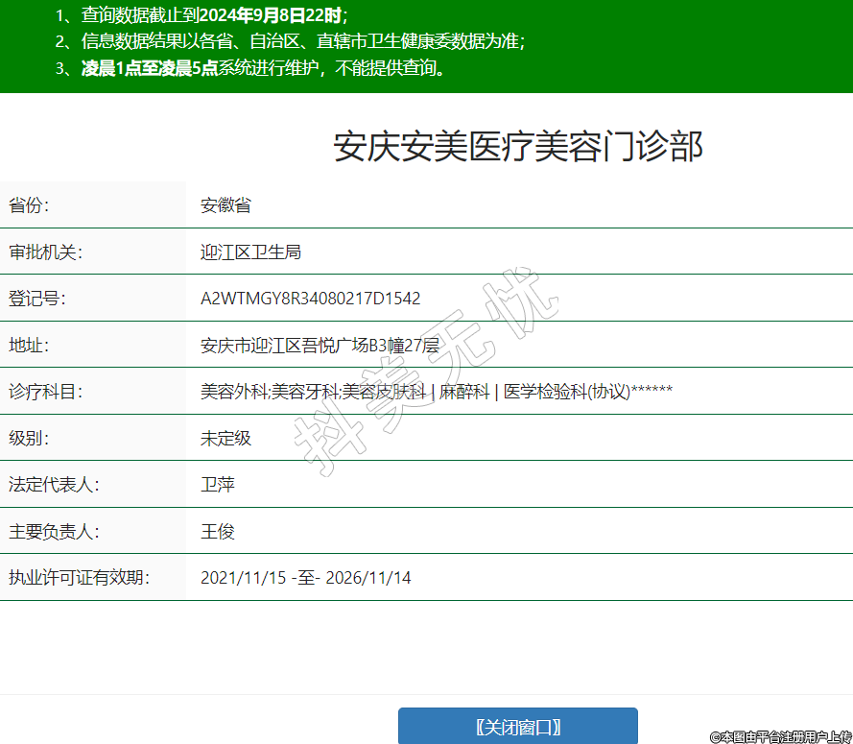The width and height of the screenshot is (853, 744).
Task: Click the 法定代表人 field label
Action: pyautogui.click(x=54, y=485)
